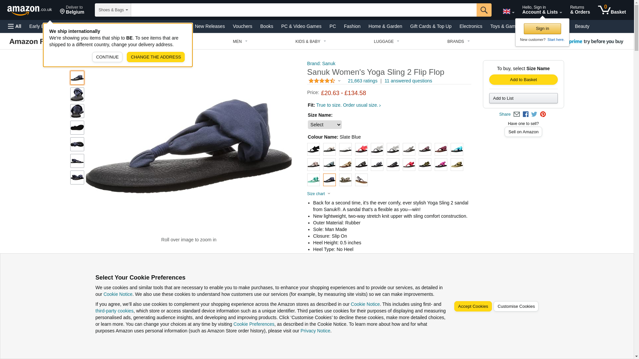The width and height of the screenshot is (639, 359).
Task: Select the turquoise colour swatch
Action: coord(457,149)
